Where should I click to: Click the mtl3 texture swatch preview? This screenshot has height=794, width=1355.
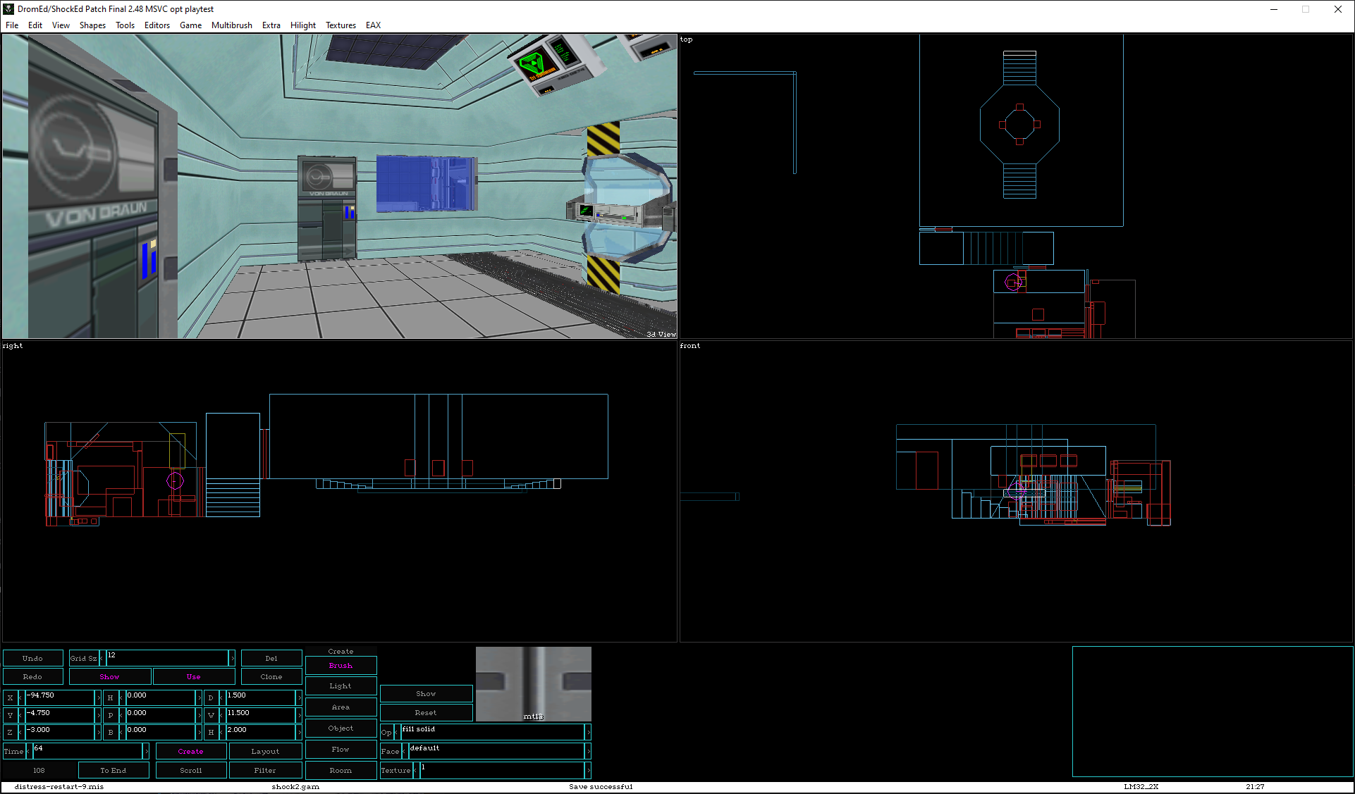coord(534,683)
